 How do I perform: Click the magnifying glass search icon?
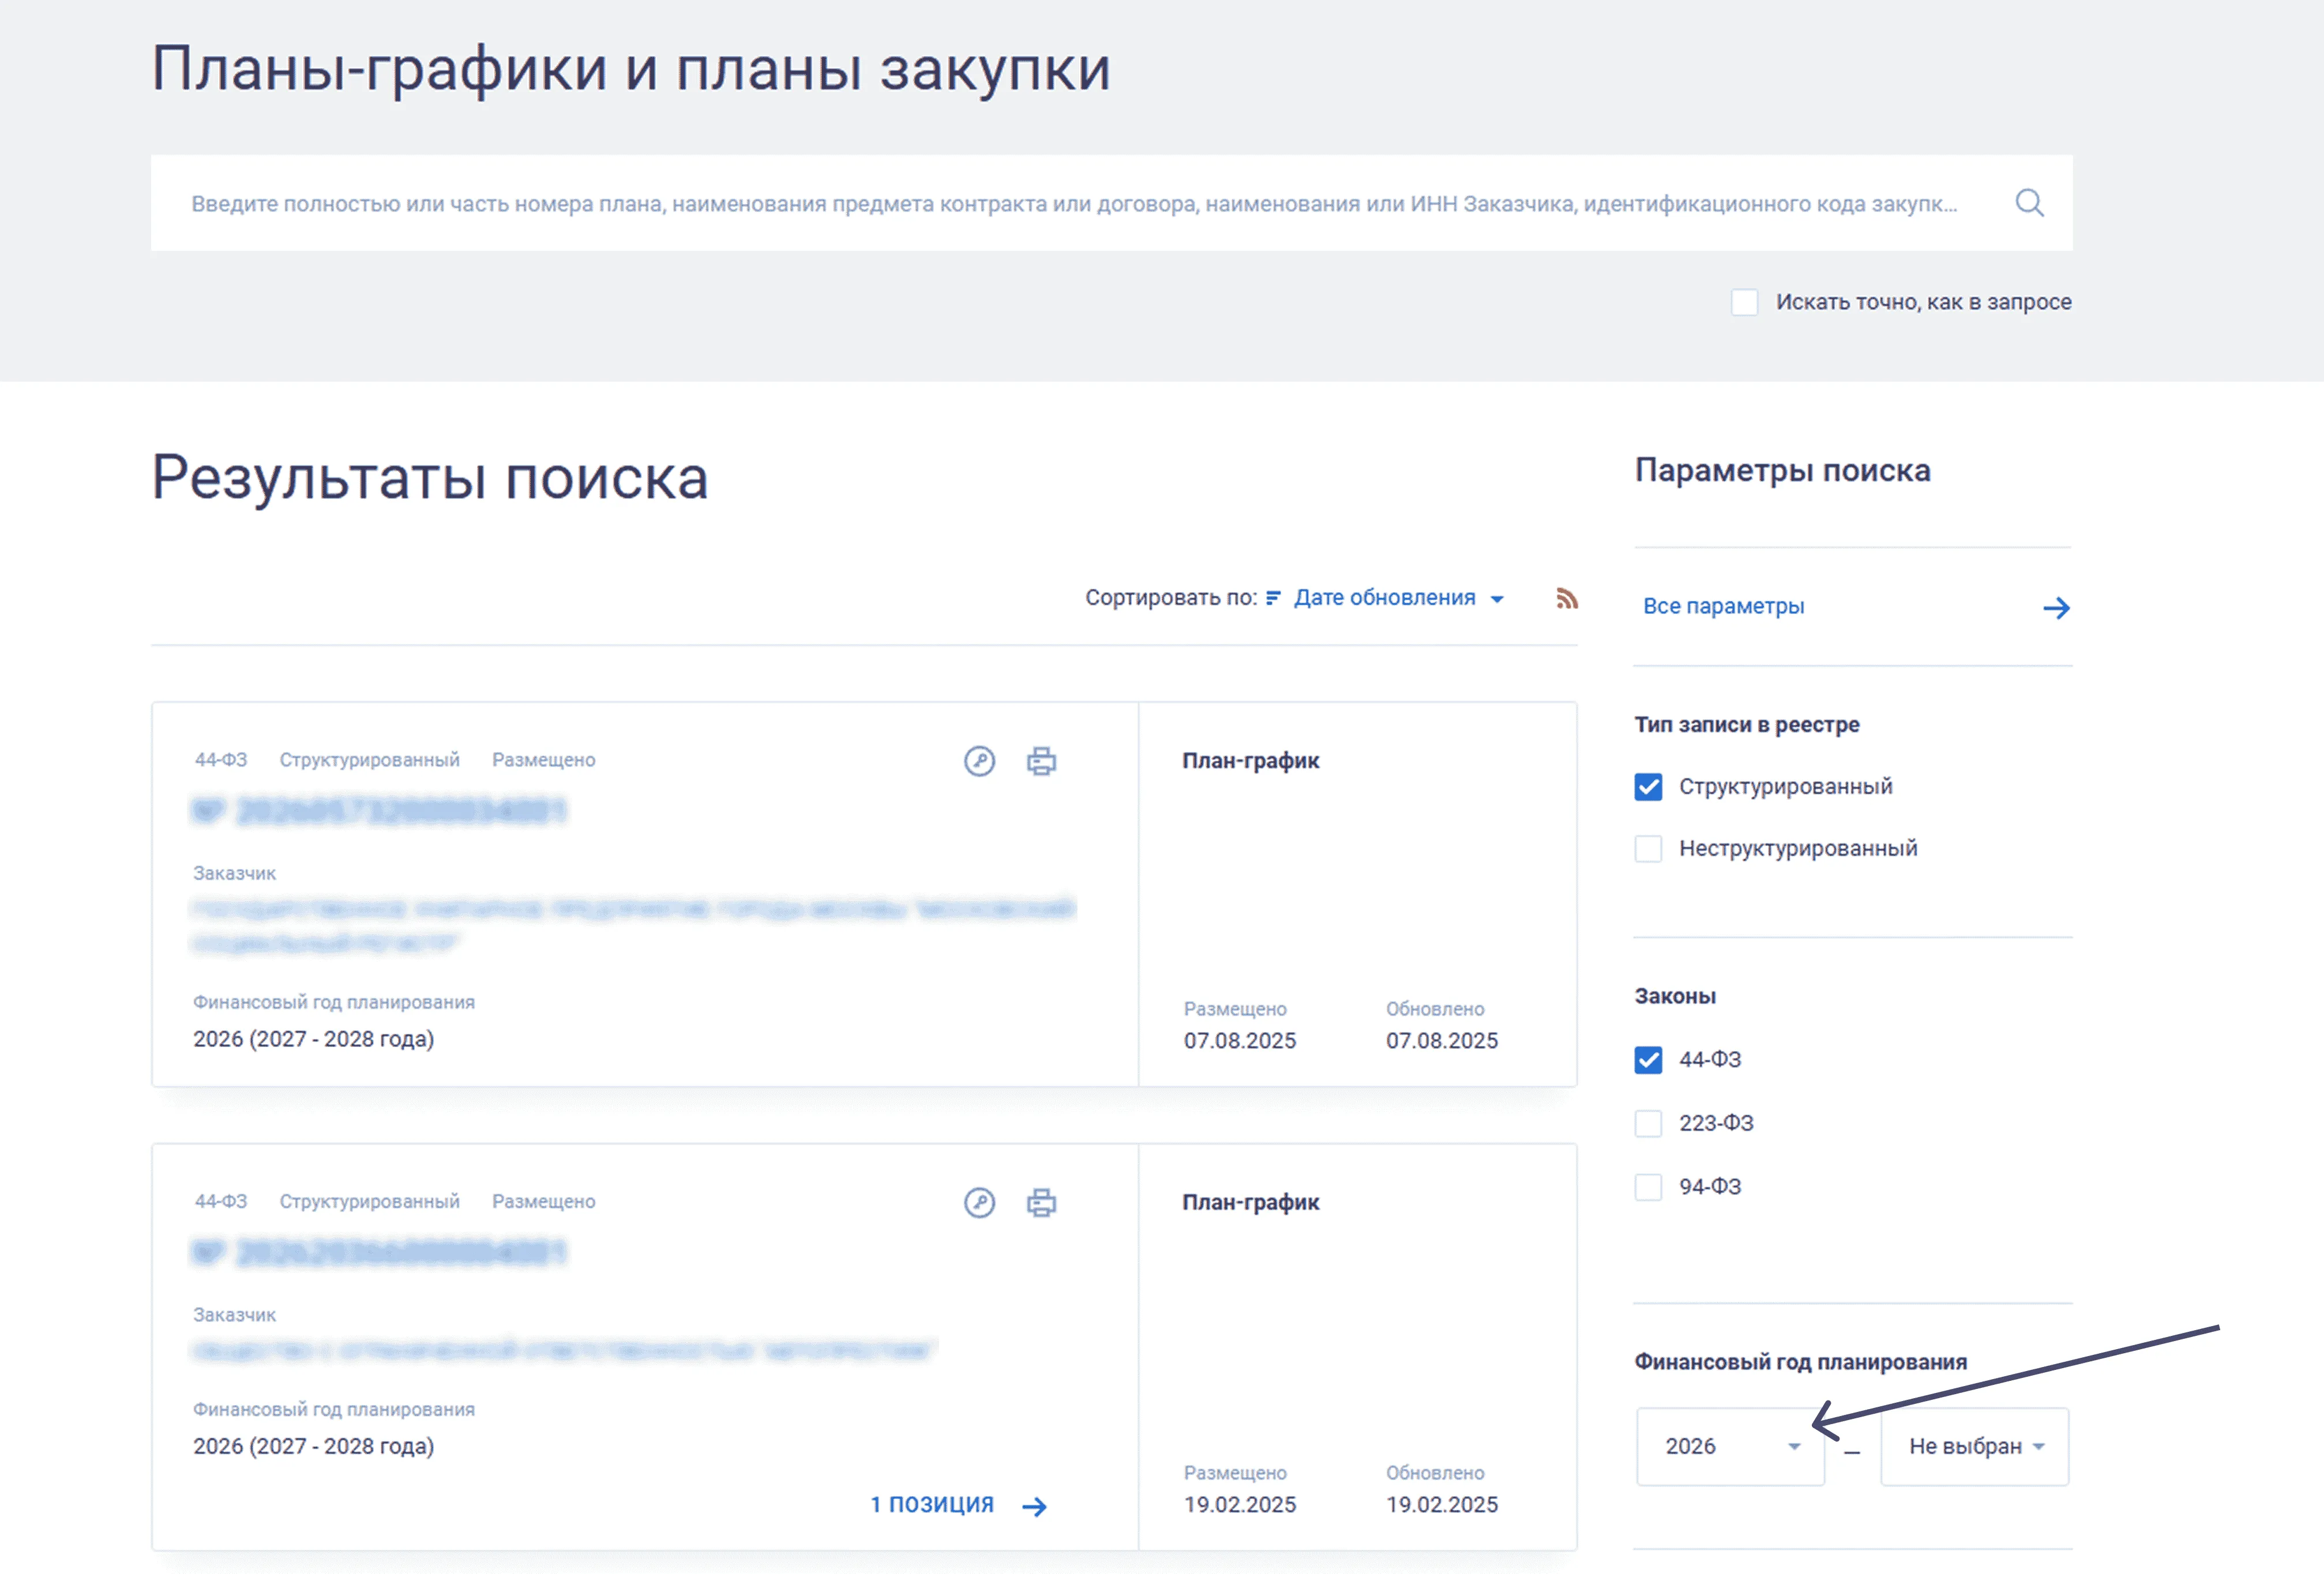click(x=2029, y=203)
